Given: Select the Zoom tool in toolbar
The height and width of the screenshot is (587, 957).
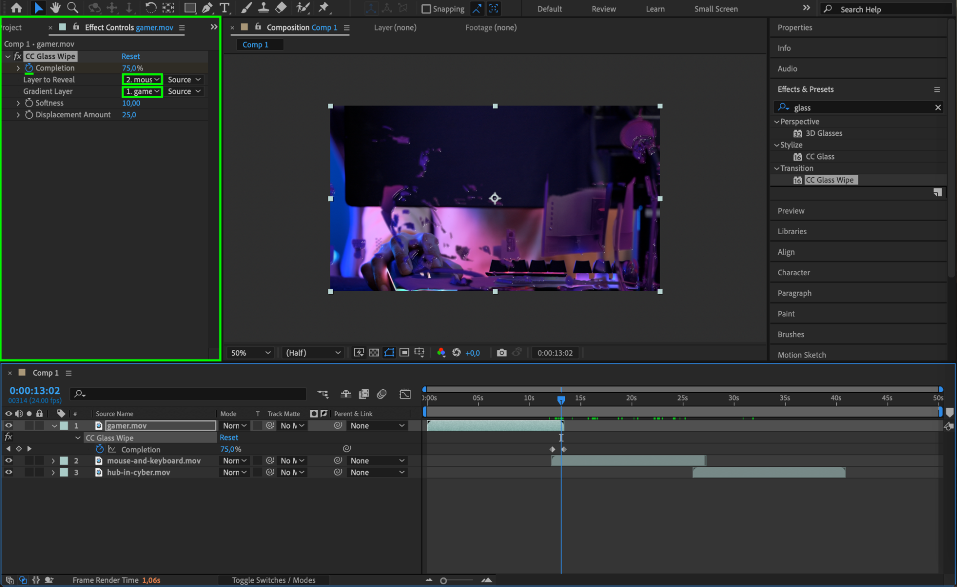Looking at the screenshot, I should point(73,8).
